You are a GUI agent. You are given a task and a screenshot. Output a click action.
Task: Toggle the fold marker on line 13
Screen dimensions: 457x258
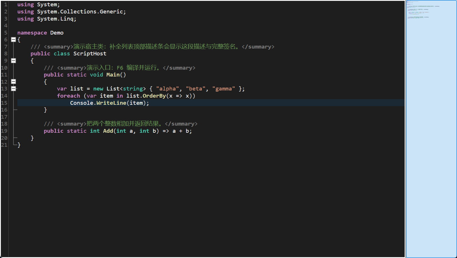click(13, 89)
